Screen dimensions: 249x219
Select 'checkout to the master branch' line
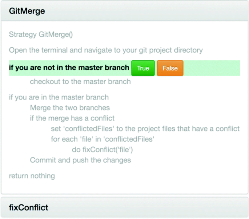tap(80, 81)
